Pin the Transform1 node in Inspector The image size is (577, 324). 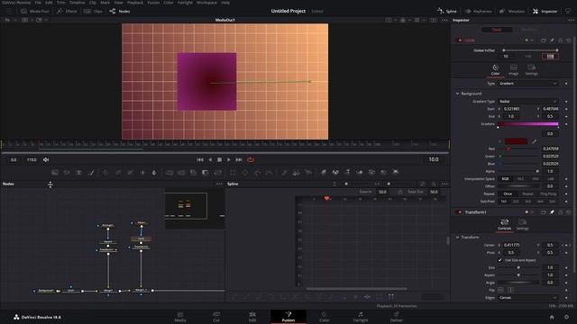552,212
